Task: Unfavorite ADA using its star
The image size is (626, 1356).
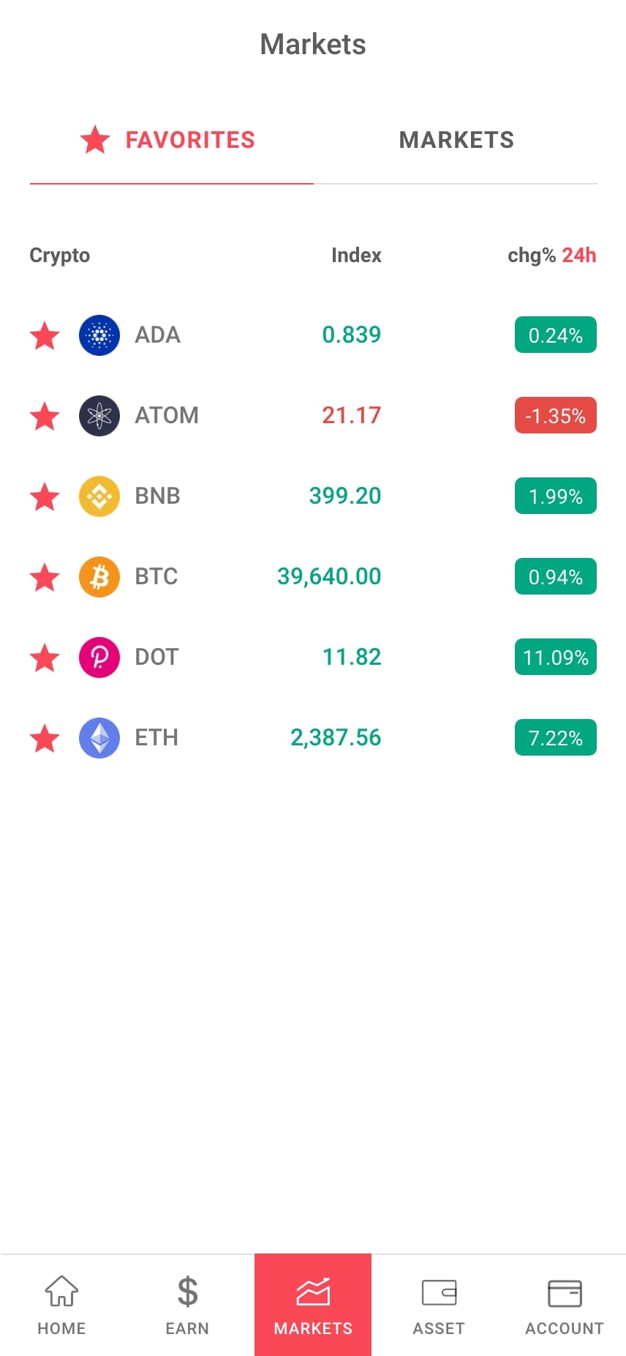Action: point(45,335)
